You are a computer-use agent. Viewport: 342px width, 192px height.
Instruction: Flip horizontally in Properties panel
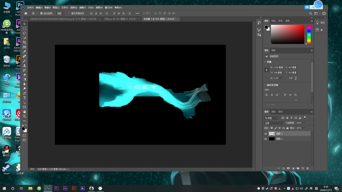291,78
